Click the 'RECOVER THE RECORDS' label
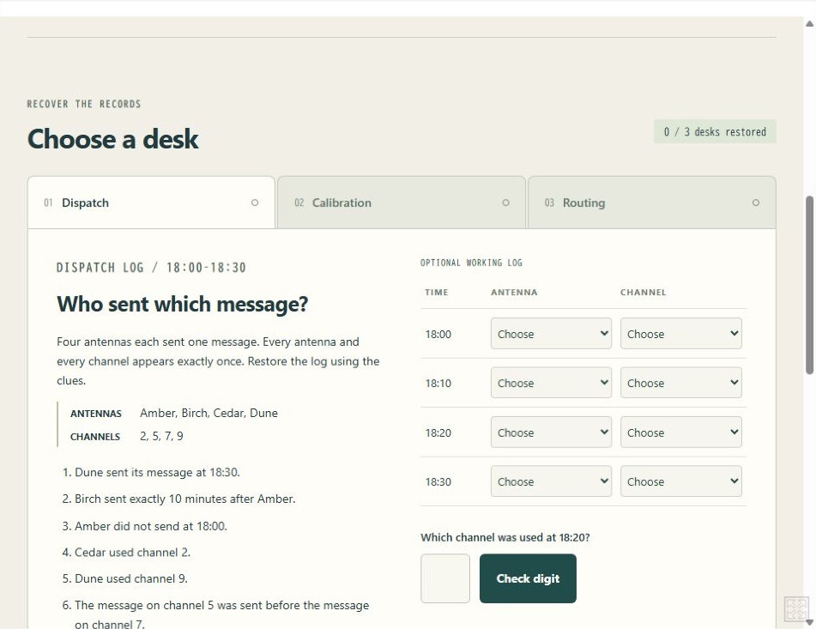This screenshot has height=629, width=816. click(84, 104)
